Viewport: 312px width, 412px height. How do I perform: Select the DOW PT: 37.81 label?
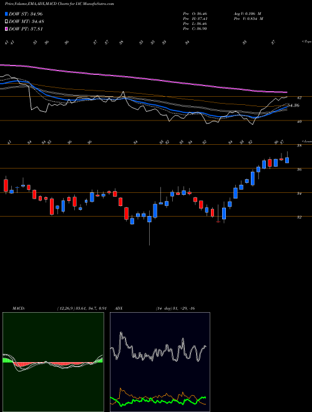(26, 29)
